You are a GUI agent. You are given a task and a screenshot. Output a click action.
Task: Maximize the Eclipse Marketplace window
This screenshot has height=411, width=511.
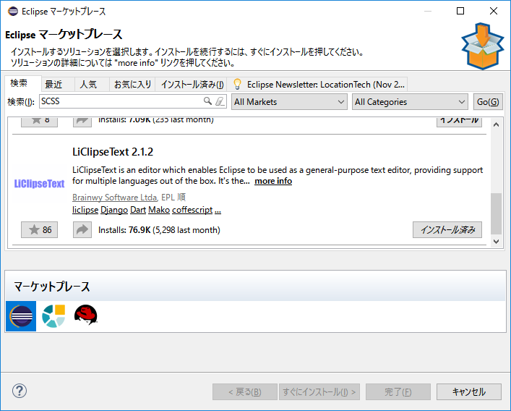[460, 11]
